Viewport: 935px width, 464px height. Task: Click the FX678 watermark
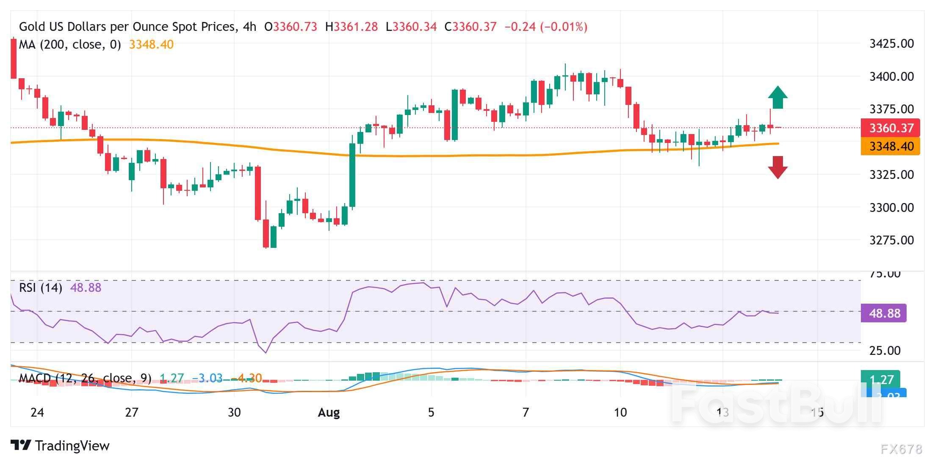[x=902, y=449]
